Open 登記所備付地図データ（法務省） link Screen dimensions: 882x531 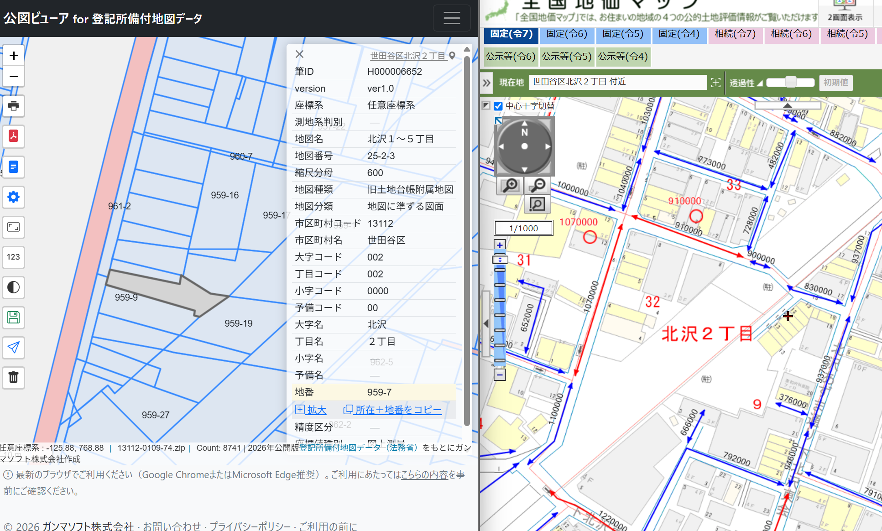click(x=359, y=448)
